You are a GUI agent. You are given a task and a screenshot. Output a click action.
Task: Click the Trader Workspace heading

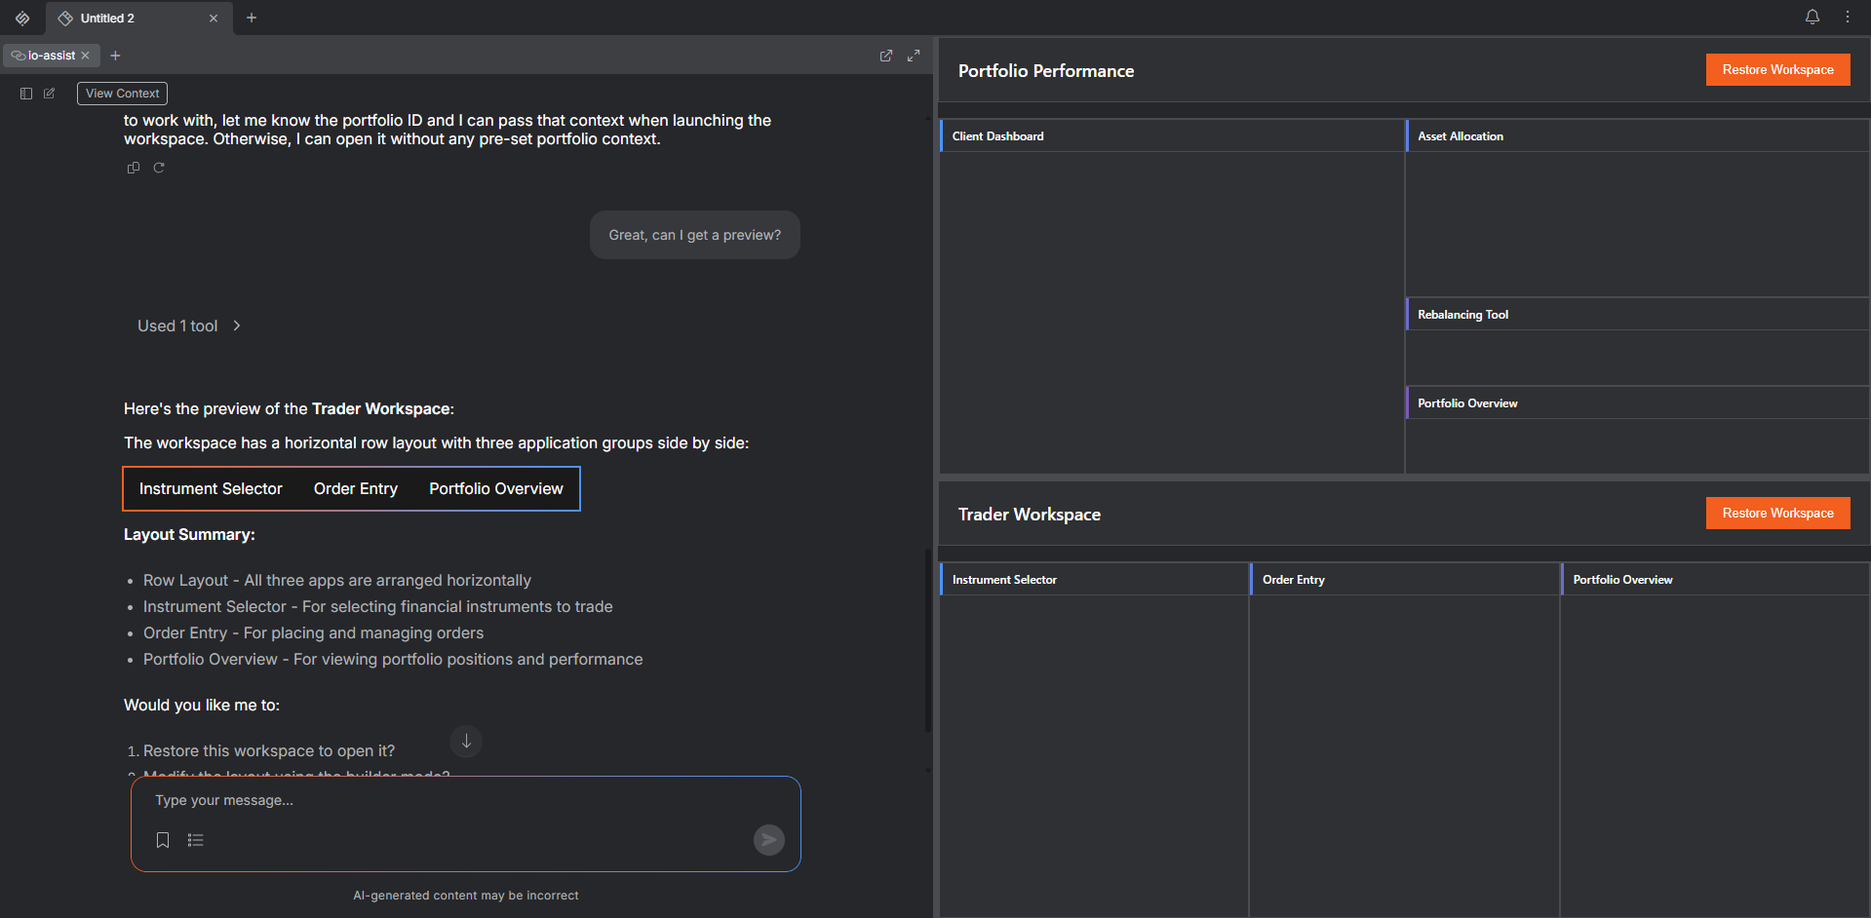click(x=1030, y=515)
